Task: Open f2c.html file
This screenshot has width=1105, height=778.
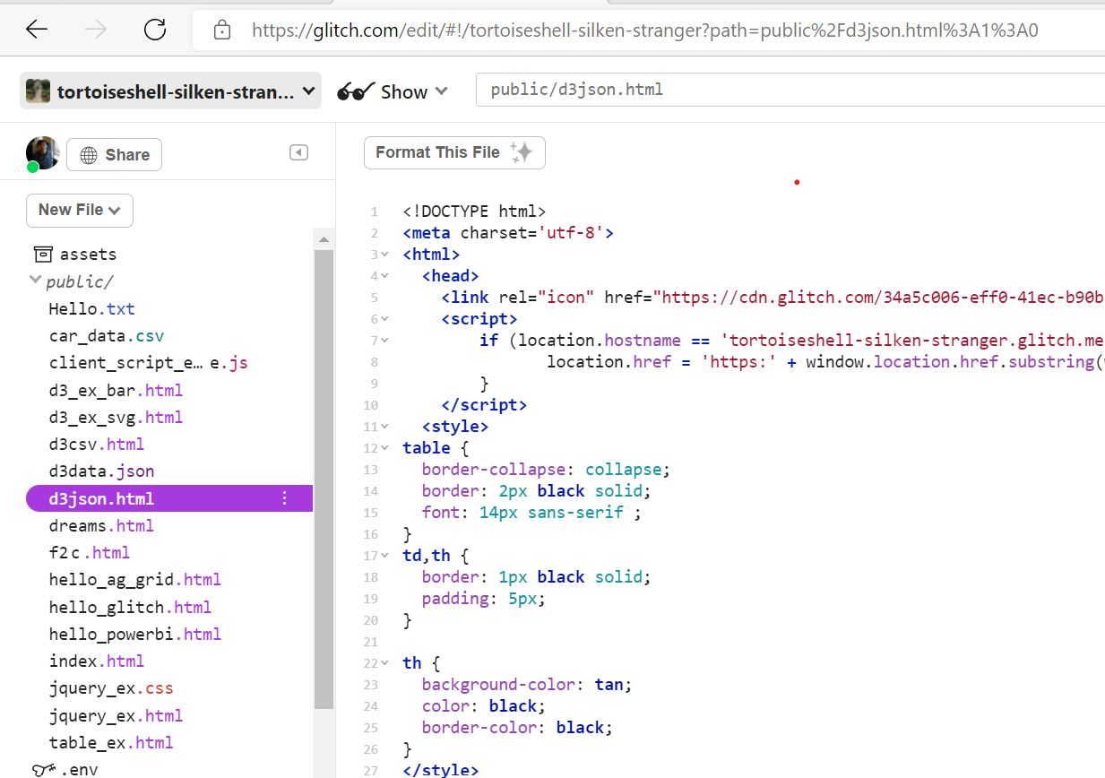Action: tap(90, 552)
